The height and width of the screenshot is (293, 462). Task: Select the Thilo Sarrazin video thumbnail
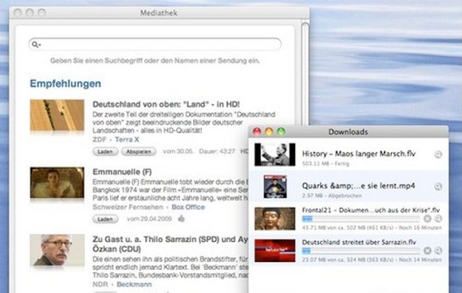pyautogui.click(x=57, y=250)
